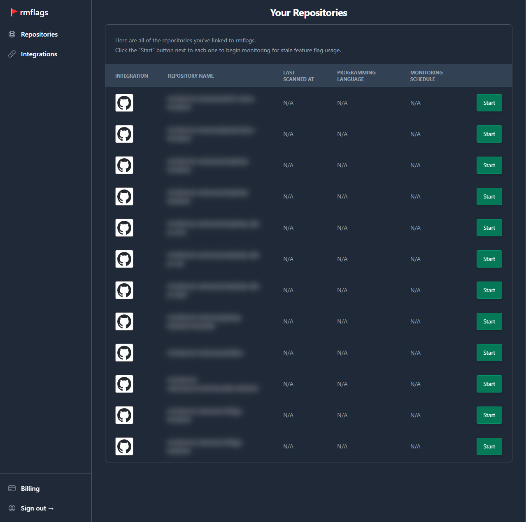Start monitoring the second repository
The image size is (526, 522).
pos(489,134)
